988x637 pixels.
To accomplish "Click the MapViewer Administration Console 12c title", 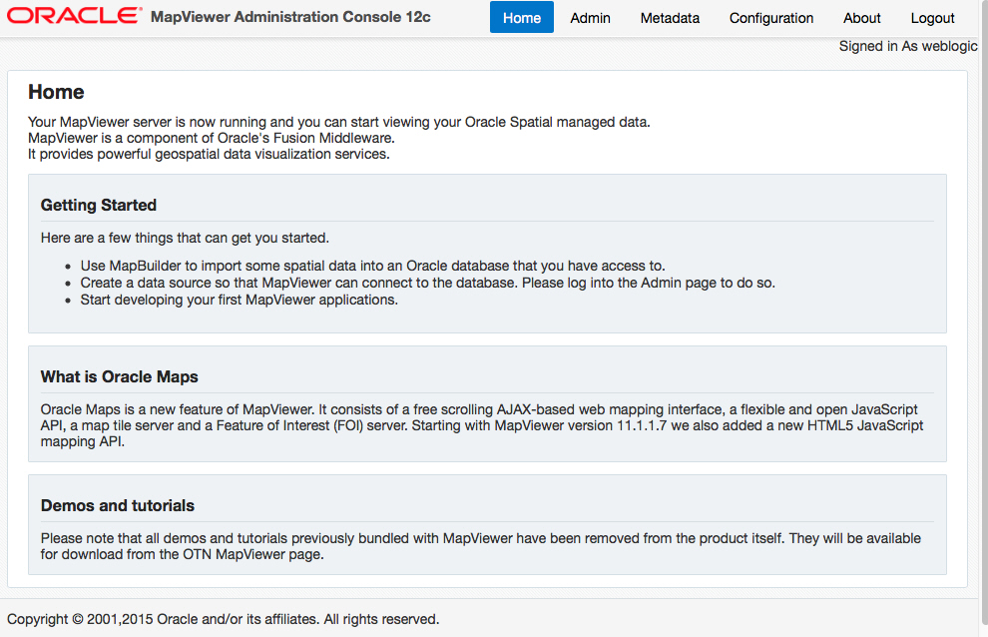I will click(290, 17).
